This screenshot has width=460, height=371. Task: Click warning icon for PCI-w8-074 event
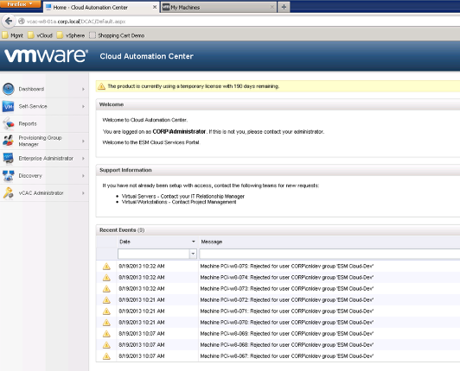[106, 277]
